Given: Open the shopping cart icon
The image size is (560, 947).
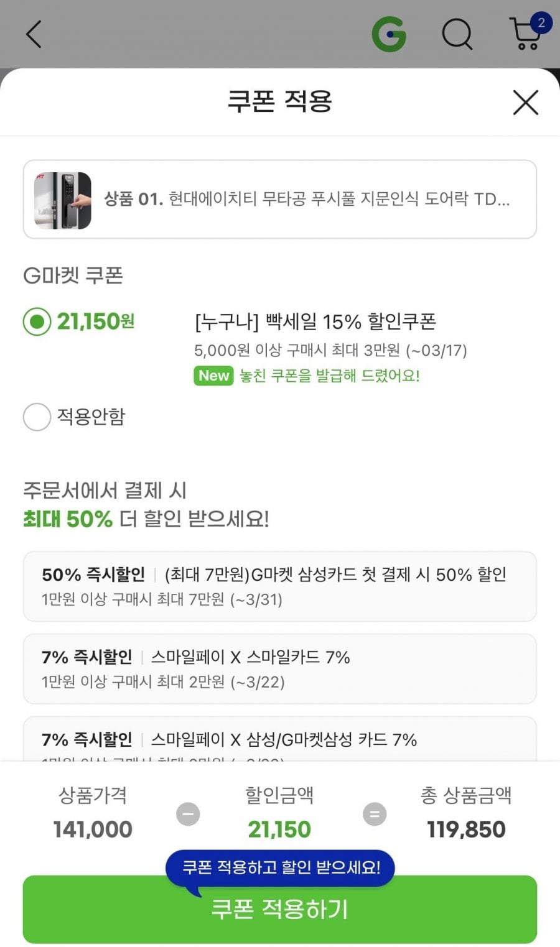Looking at the screenshot, I should 525,36.
